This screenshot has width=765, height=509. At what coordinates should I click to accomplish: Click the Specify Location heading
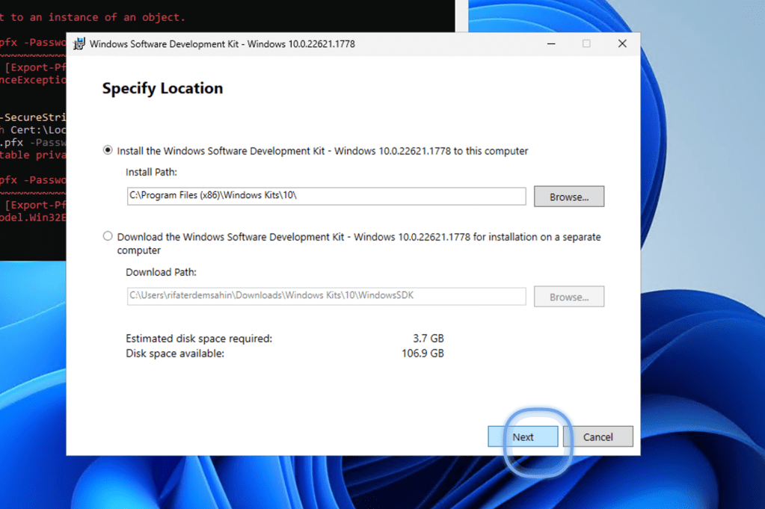(x=162, y=88)
